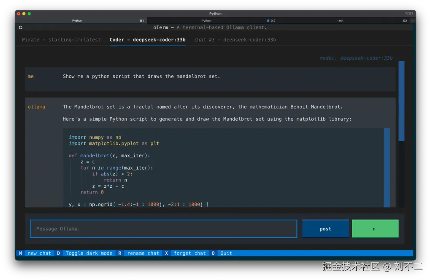Click the 'import numpy as np' code line

point(95,137)
